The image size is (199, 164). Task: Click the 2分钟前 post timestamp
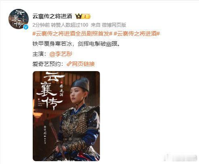41,25
